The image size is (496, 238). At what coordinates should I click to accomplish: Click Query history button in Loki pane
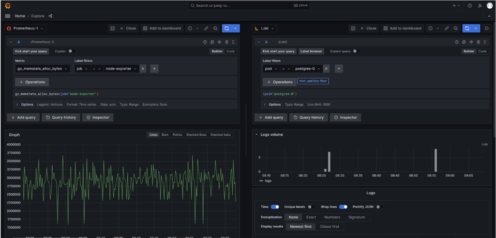point(308,117)
